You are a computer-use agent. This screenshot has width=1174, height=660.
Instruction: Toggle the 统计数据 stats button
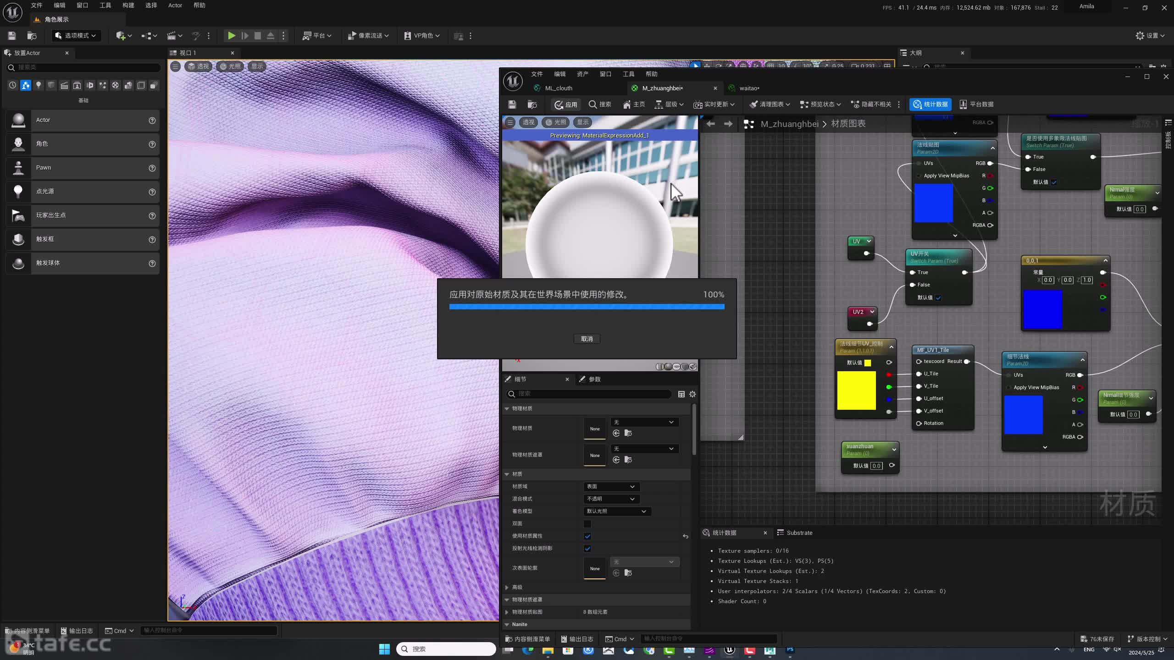(x=930, y=104)
